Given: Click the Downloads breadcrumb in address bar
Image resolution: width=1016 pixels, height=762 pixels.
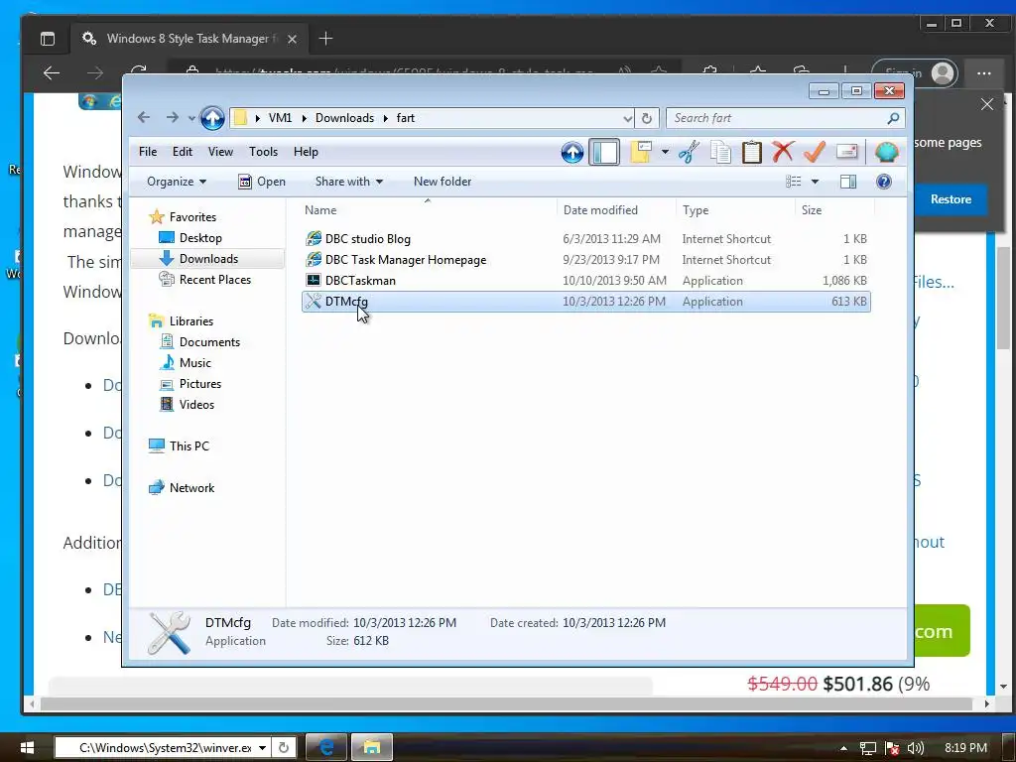Looking at the screenshot, I should click(344, 118).
